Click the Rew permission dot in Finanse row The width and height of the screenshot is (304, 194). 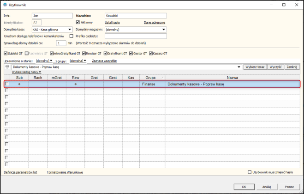click(75, 84)
